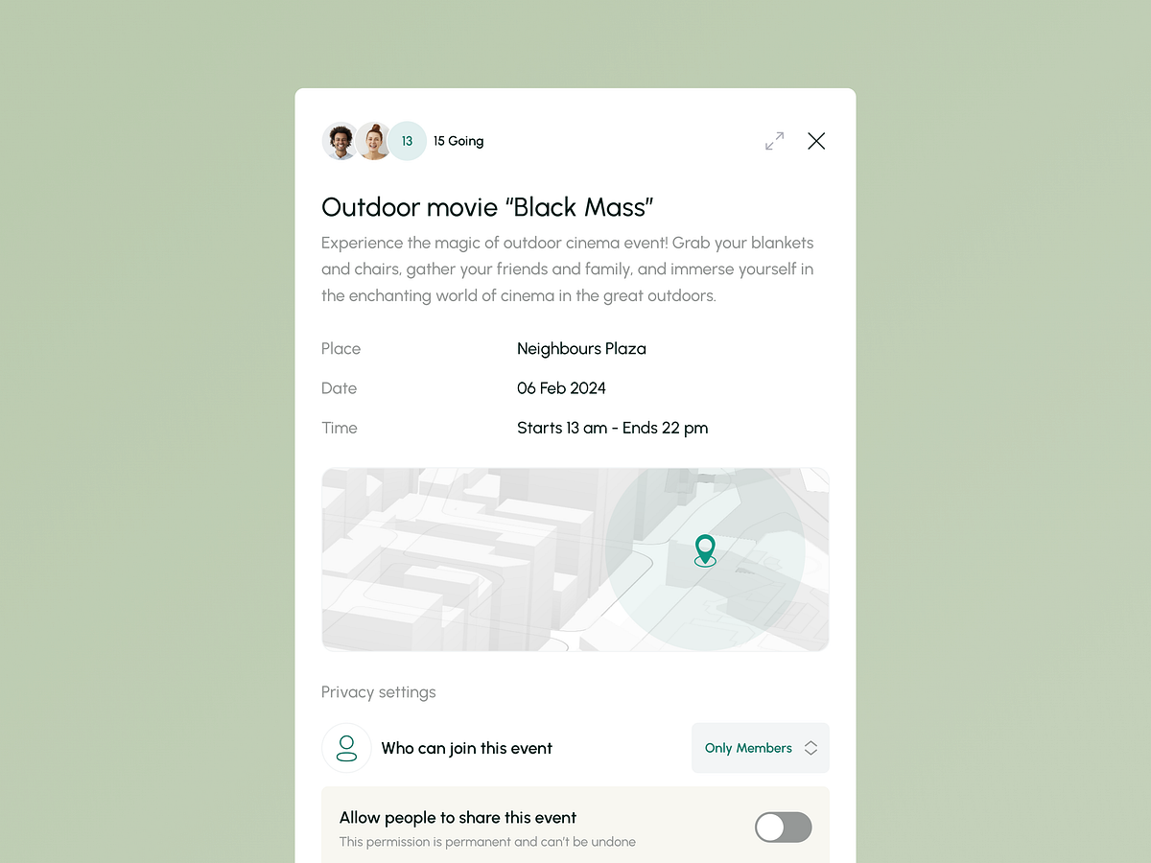Open the first attendee's avatar

coord(340,140)
